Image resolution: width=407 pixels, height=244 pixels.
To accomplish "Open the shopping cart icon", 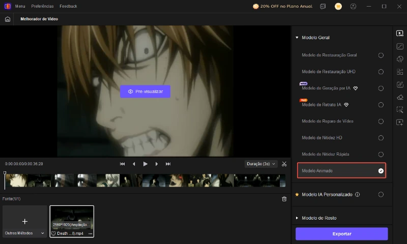I will pyautogui.click(x=338, y=6).
